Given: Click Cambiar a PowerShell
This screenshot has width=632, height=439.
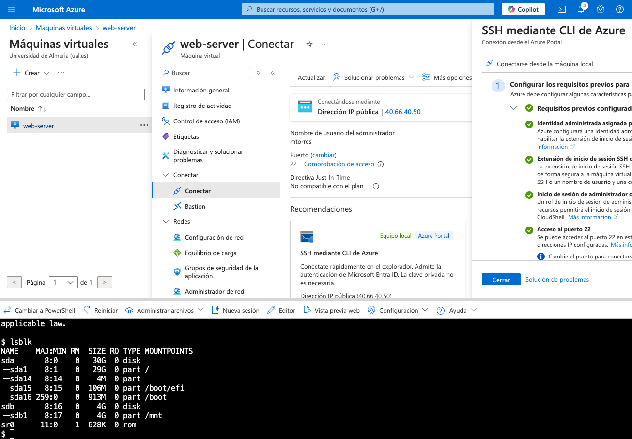Looking at the screenshot, I should (39, 310).
